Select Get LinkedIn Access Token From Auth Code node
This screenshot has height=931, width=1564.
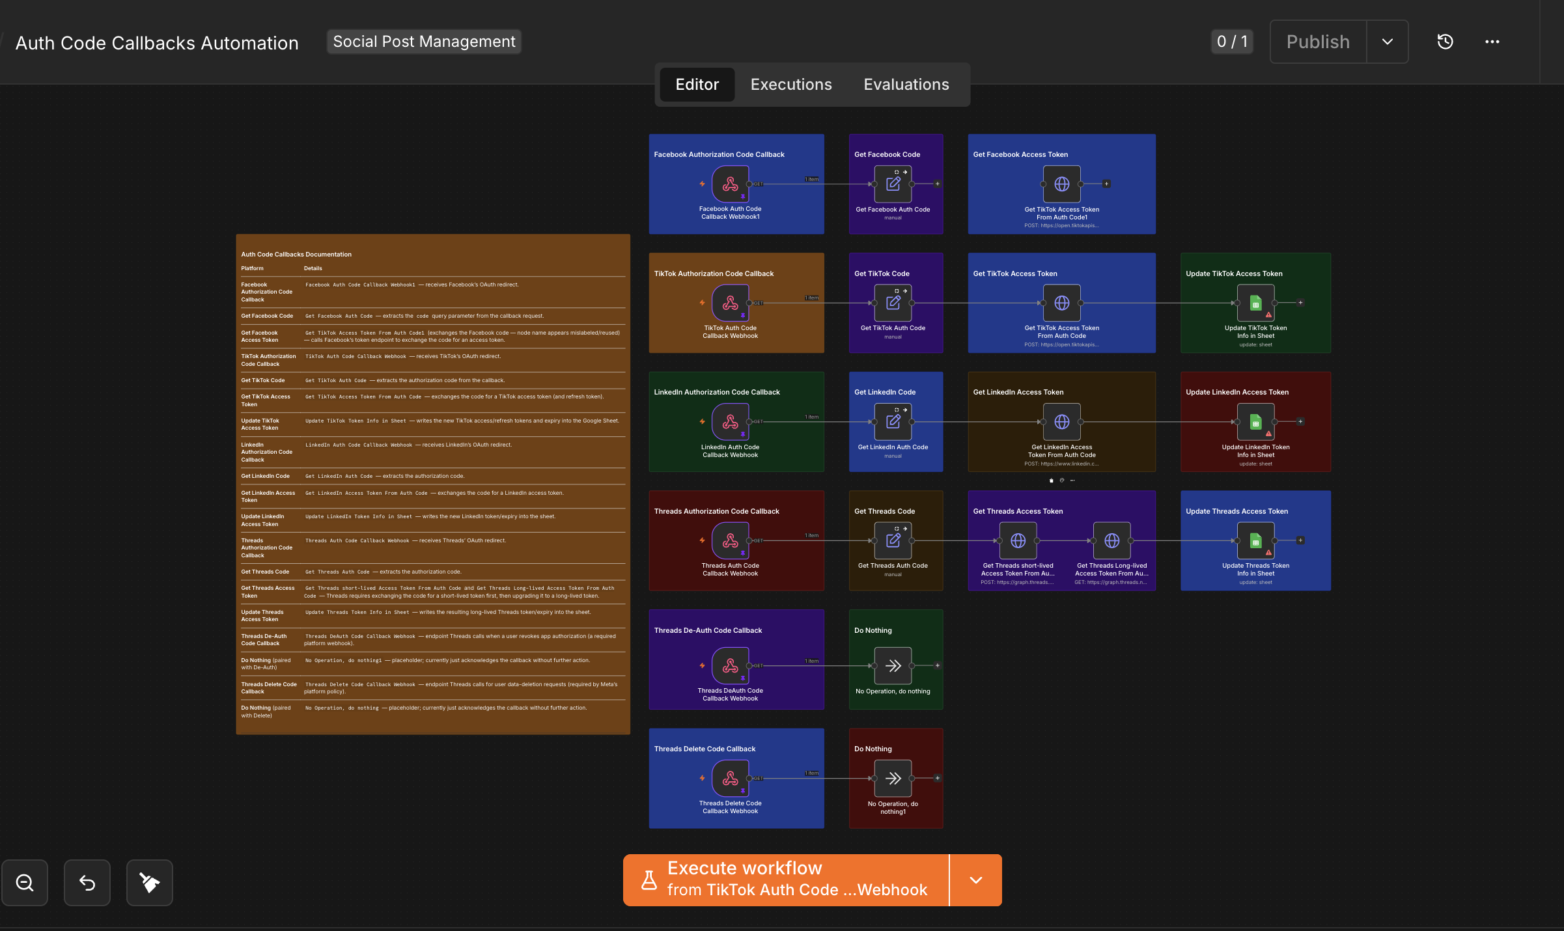[x=1062, y=422]
